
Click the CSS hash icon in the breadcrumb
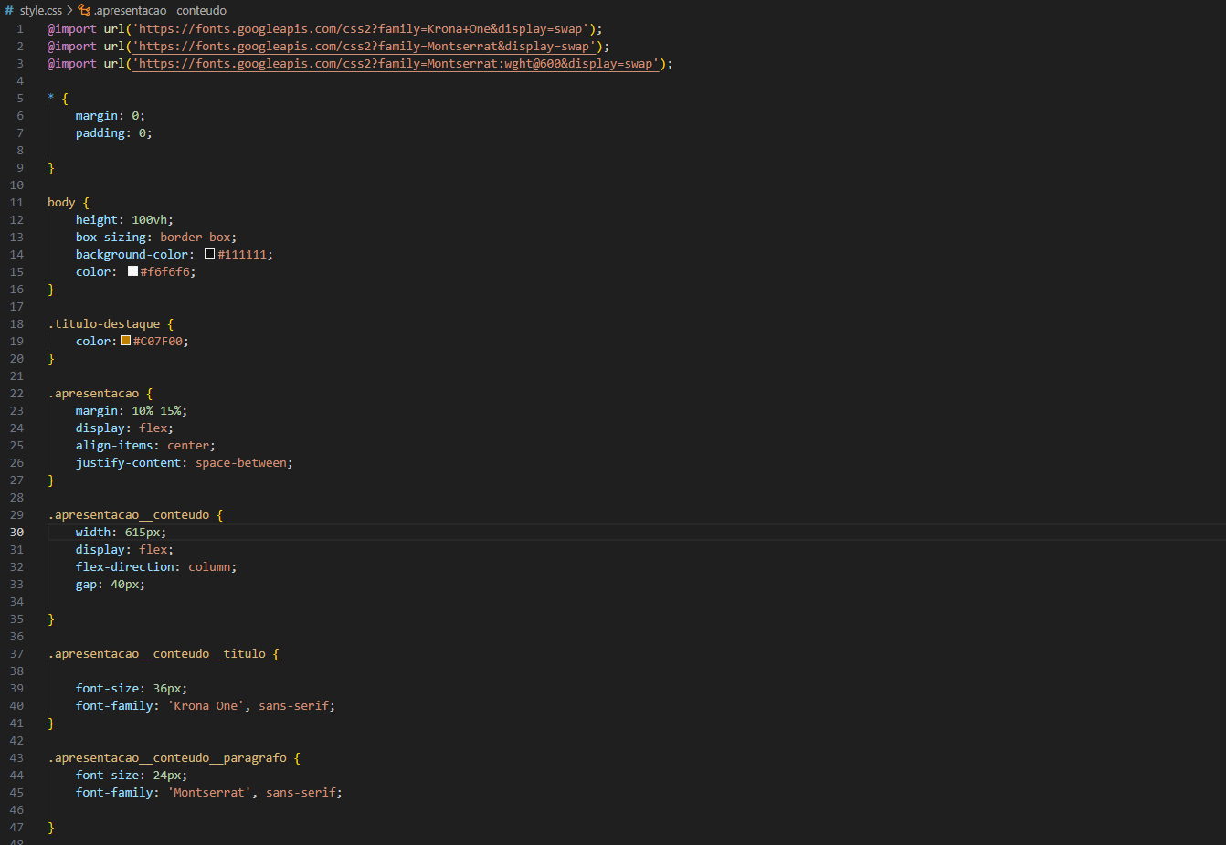click(9, 11)
